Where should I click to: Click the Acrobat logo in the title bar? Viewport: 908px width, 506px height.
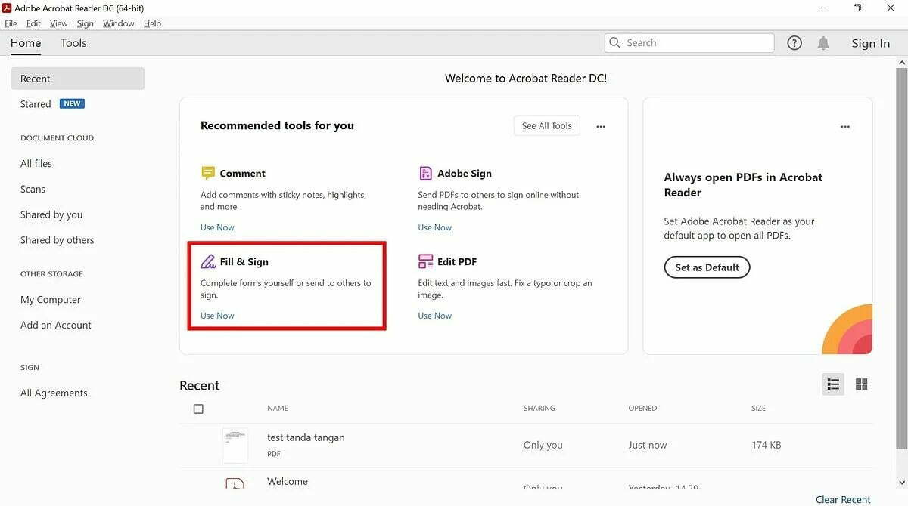point(8,8)
